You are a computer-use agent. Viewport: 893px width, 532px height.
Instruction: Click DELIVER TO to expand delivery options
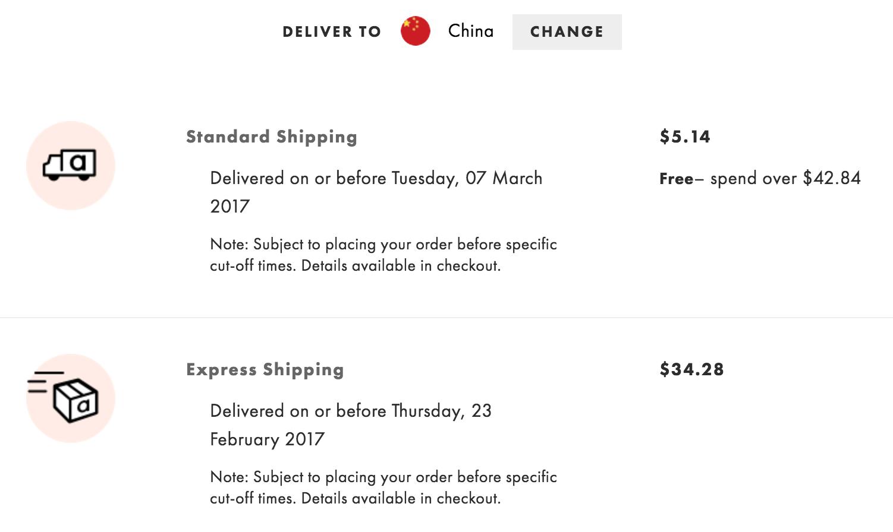tap(331, 32)
